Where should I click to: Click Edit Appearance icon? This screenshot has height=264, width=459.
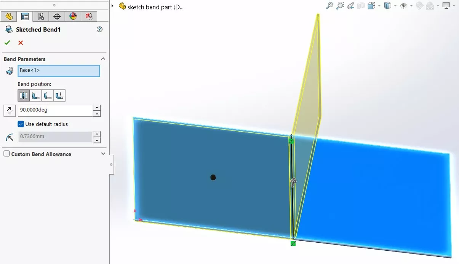tap(420, 6)
